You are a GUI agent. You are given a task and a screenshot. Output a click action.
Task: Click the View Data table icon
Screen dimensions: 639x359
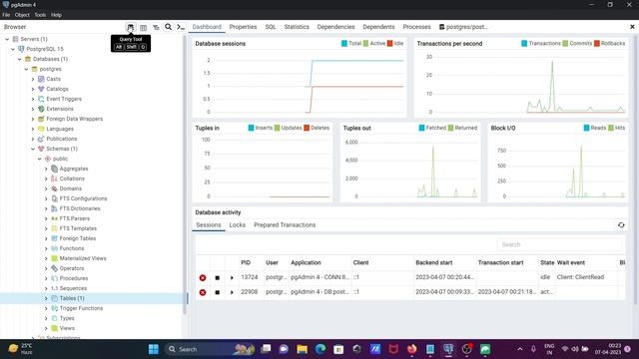click(x=143, y=27)
